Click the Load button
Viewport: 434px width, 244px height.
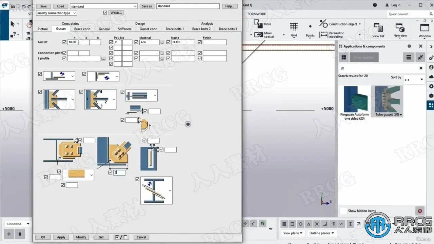coord(60,6)
